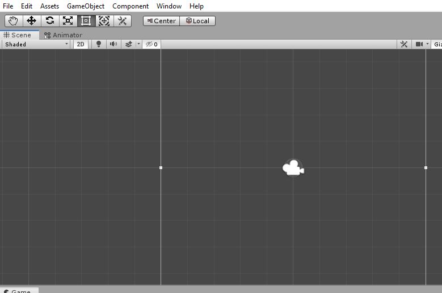Select the Rotate tool

coord(50,21)
